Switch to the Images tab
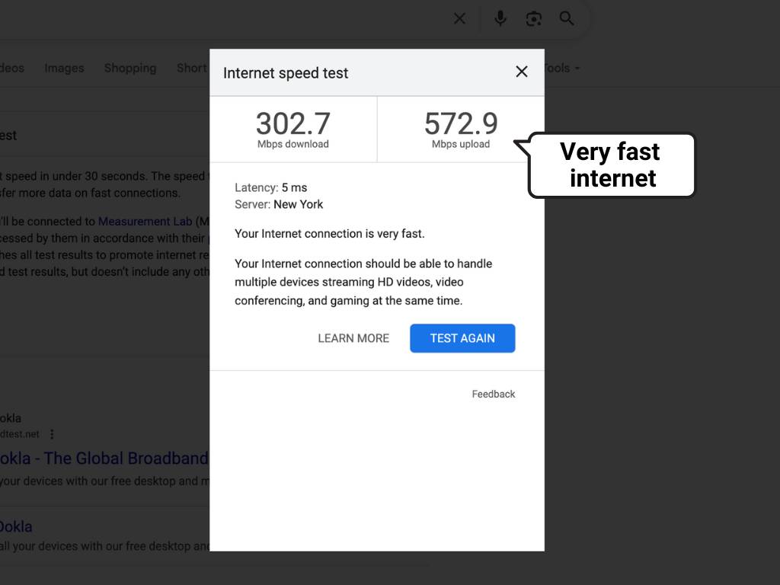 64,68
